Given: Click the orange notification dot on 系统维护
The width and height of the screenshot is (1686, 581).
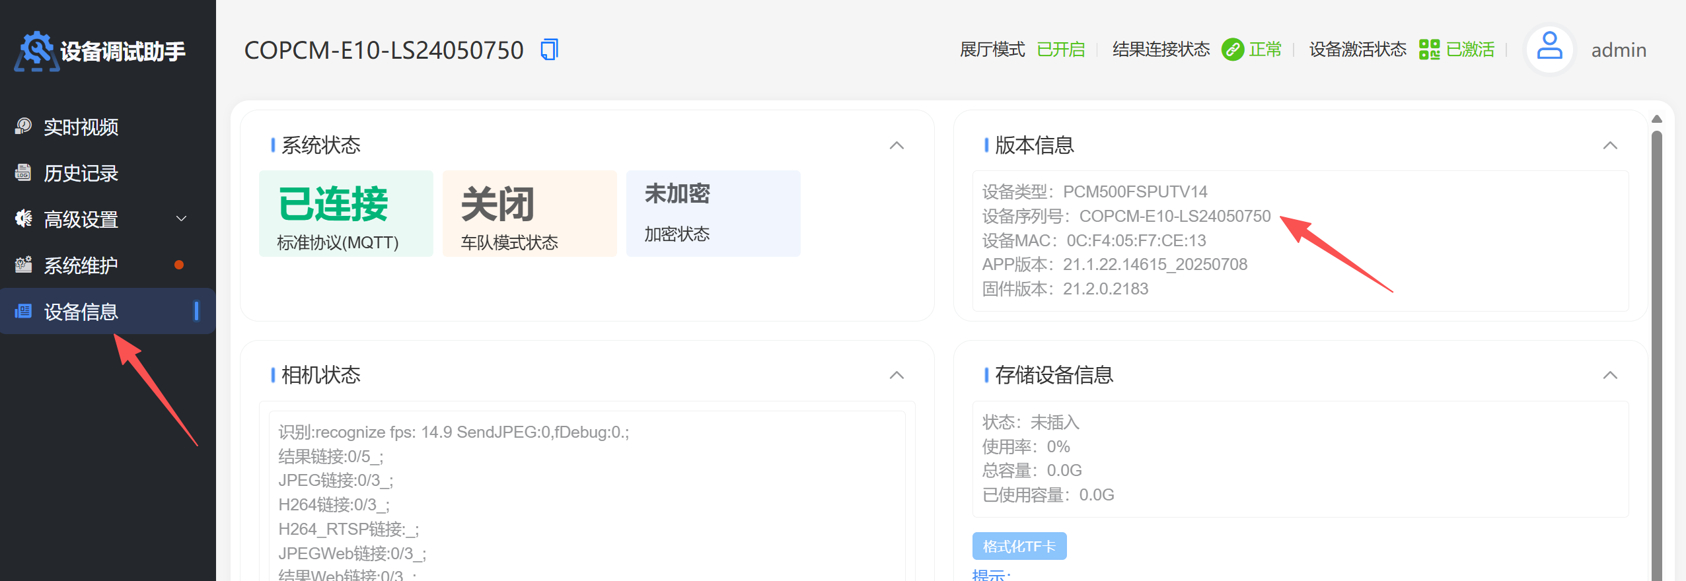Looking at the screenshot, I should 179,265.
